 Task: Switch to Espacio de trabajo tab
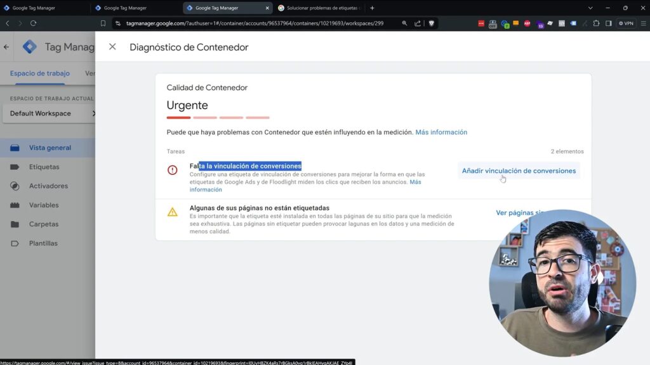click(x=40, y=74)
